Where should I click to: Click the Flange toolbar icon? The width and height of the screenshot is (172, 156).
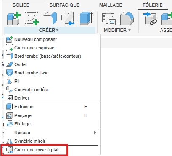[x=50, y=18]
